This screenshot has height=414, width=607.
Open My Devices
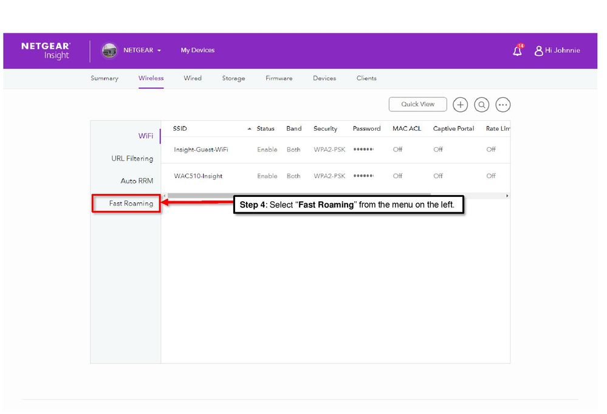pyautogui.click(x=197, y=50)
